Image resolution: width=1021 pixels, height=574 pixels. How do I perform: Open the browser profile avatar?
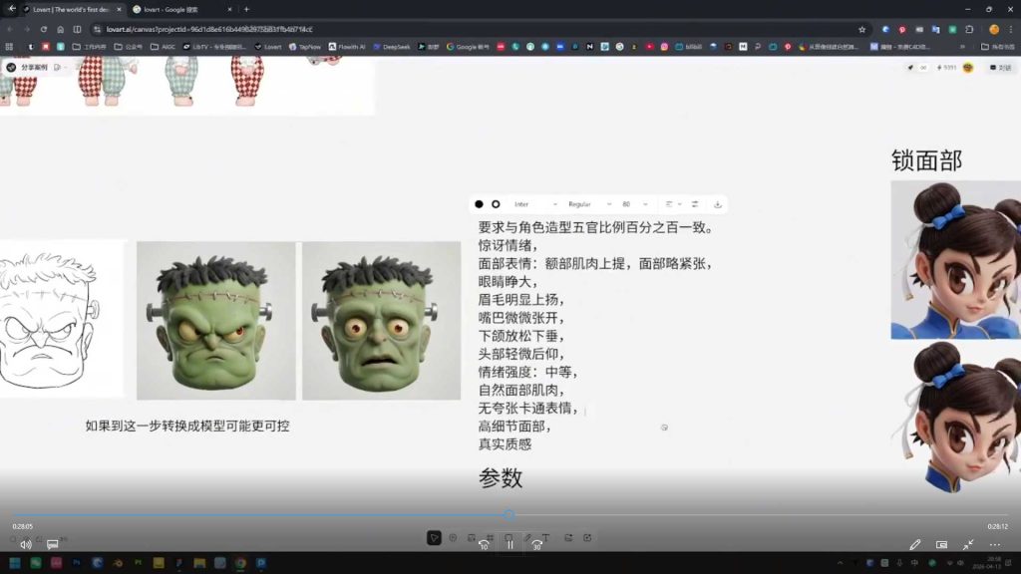[994, 29]
